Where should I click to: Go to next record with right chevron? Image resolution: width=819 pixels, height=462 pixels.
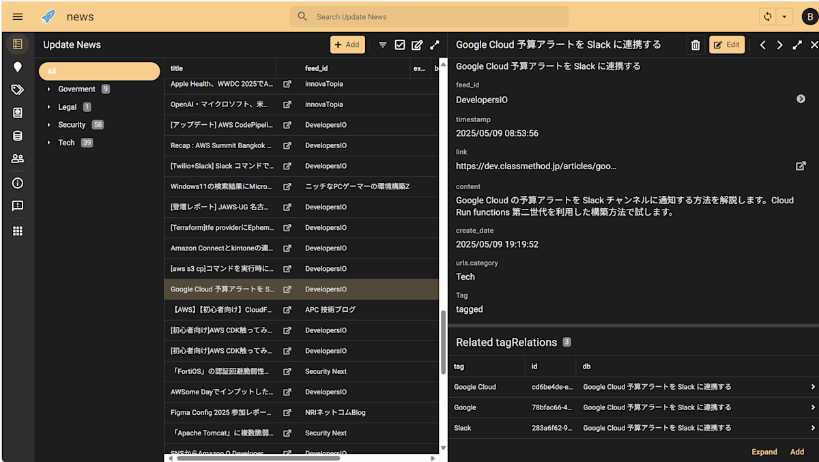pos(779,45)
